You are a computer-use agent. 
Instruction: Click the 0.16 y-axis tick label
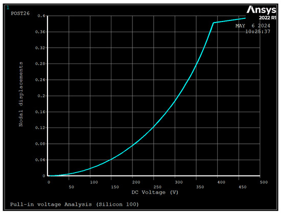40,112
